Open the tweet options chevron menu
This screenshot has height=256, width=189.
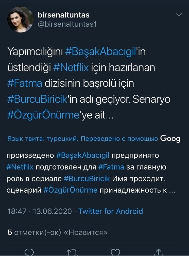(179, 15)
